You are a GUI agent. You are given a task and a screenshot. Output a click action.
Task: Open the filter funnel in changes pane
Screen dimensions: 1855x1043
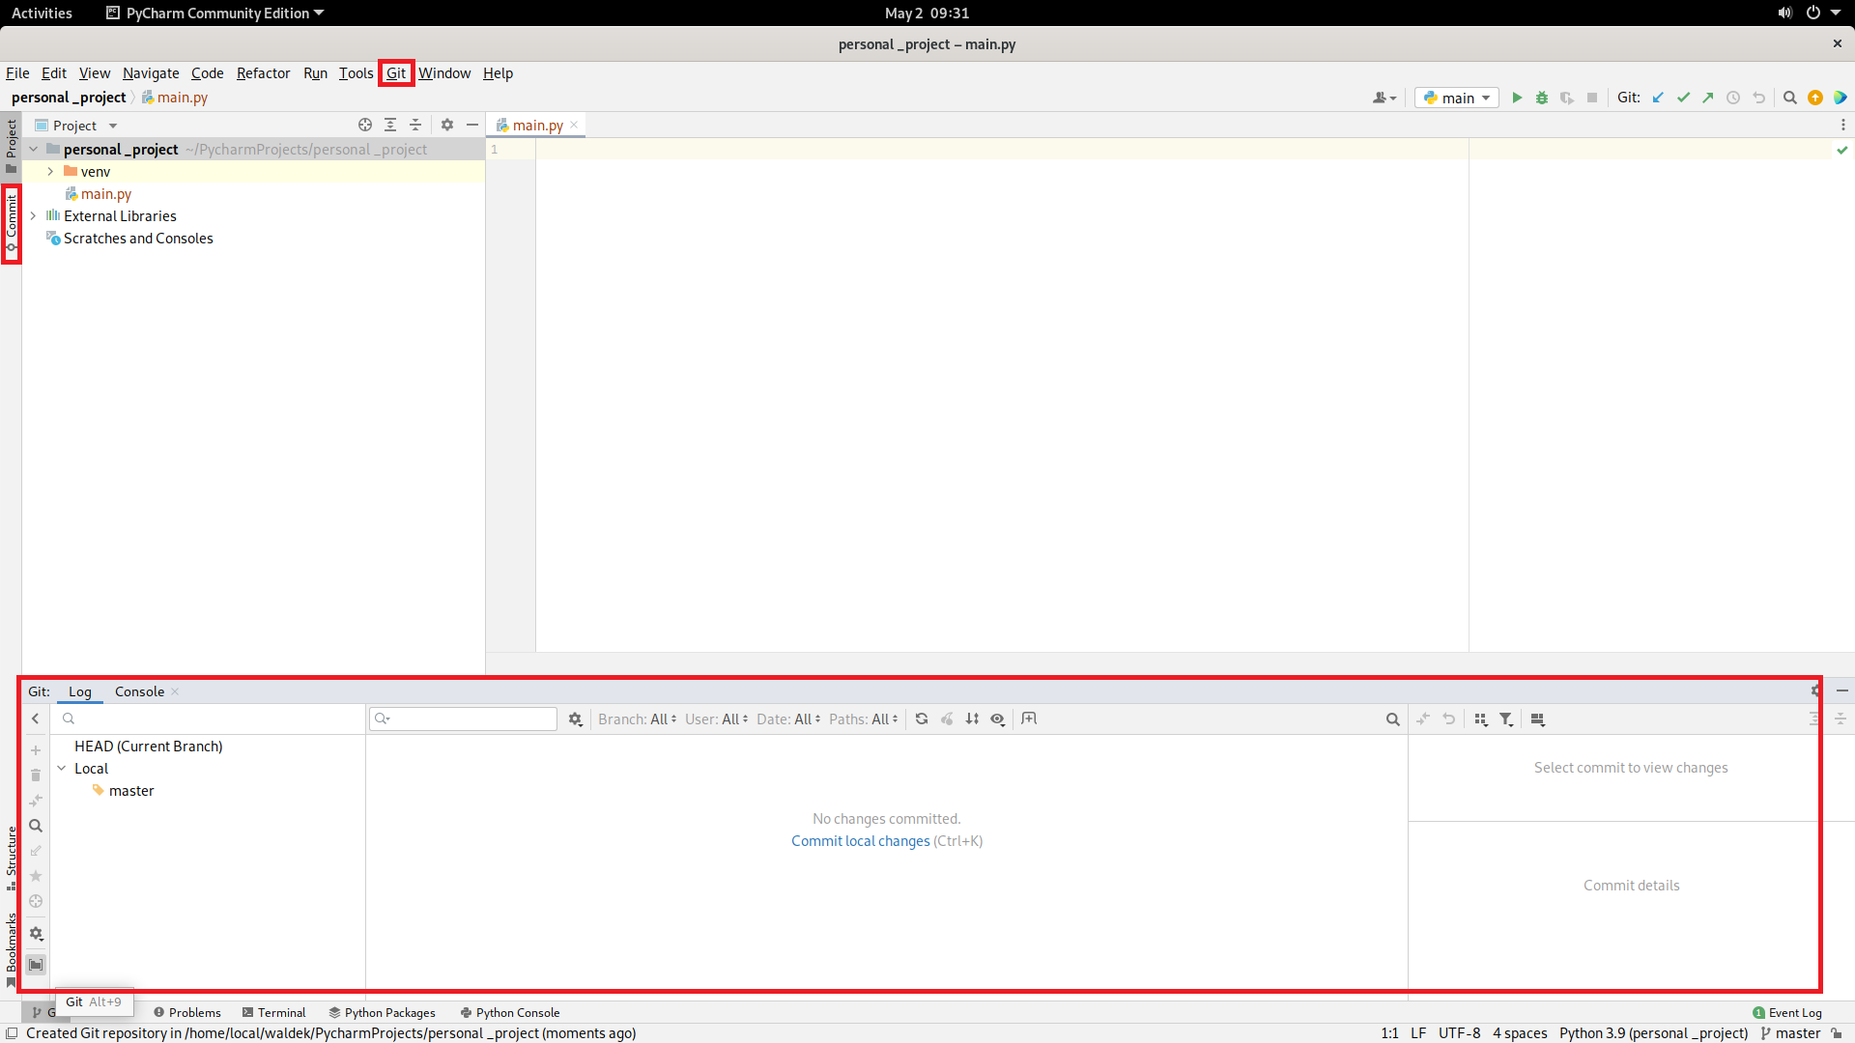1506,719
